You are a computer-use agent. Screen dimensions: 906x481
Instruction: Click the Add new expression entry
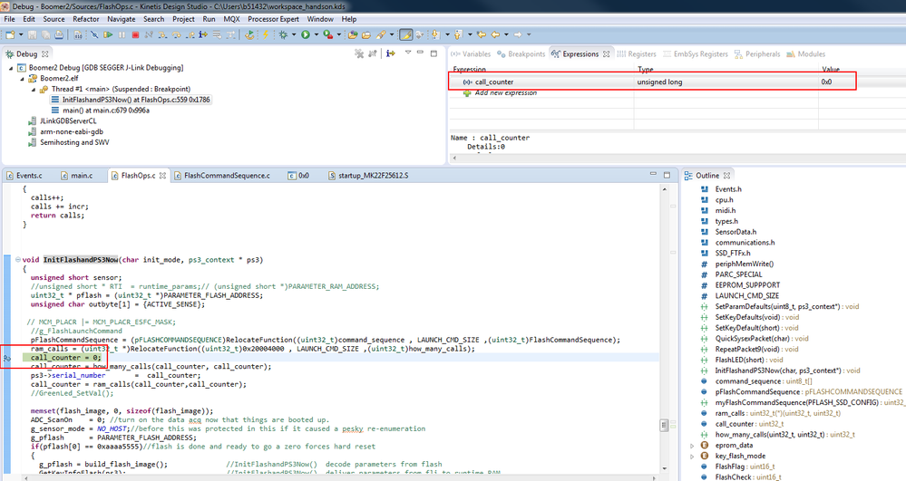(505, 93)
